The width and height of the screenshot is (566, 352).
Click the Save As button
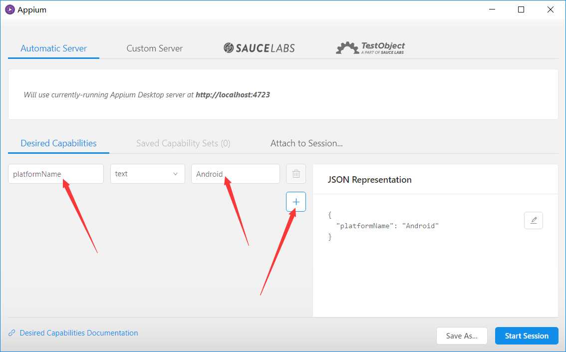click(x=462, y=336)
